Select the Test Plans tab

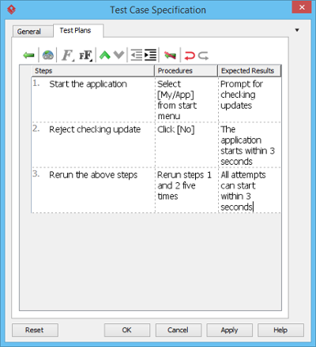(75, 31)
